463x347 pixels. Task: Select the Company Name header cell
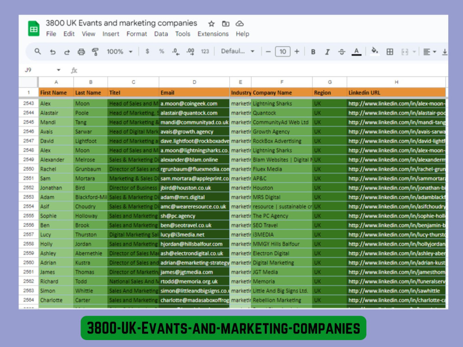282,93
